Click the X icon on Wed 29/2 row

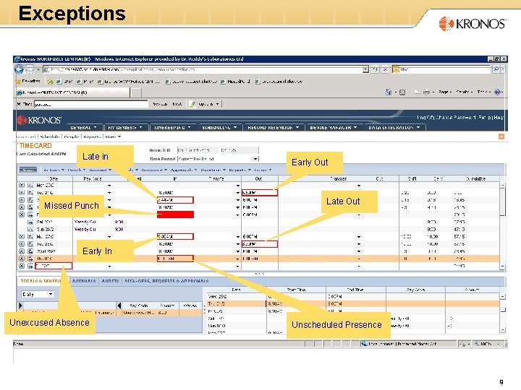[x=22, y=251]
